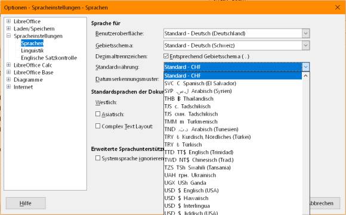Image resolution: width=346 pixels, height=215 pixels.
Task: Open the Linguistik settings page
Action: pos(32,51)
